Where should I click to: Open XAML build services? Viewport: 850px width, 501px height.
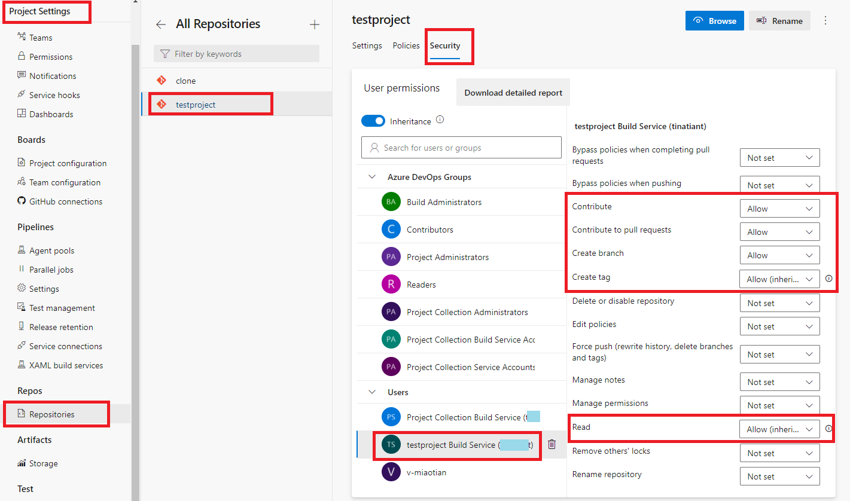click(66, 365)
